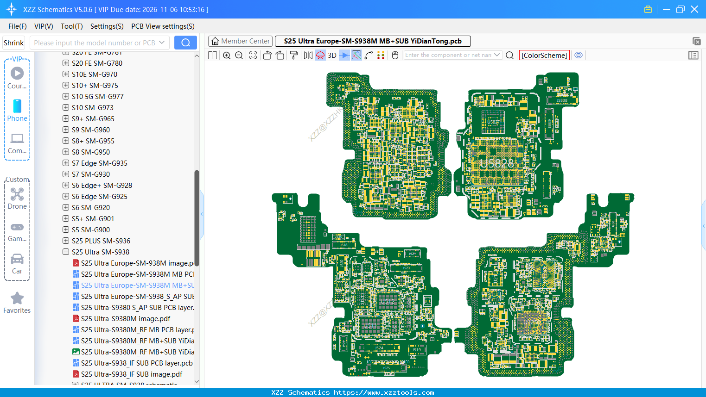Select the paint roller tool

294,55
